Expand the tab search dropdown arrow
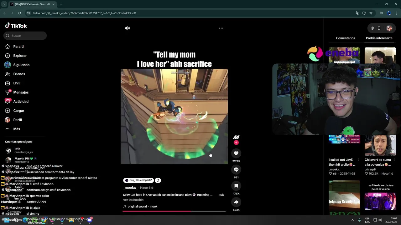This screenshot has width=401, height=225. [4, 4]
